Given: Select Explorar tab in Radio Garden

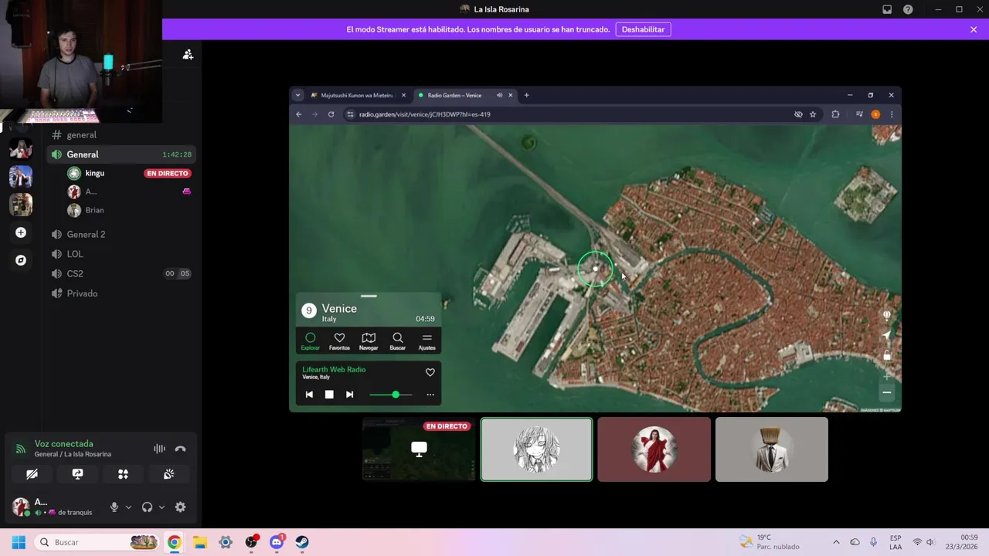Looking at the screenshot, I should pyautogui.click(x=310, y=341).
